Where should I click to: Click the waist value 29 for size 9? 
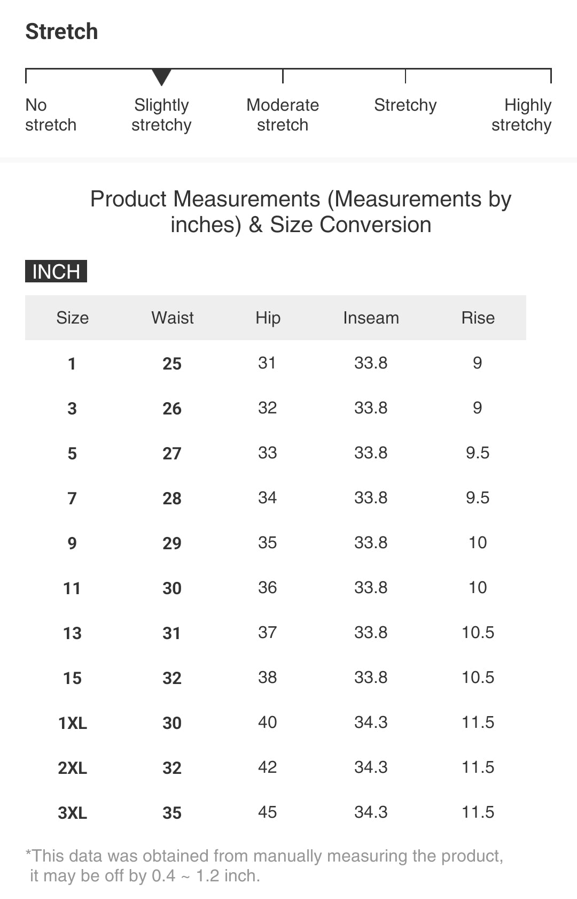tap(172, 543)
